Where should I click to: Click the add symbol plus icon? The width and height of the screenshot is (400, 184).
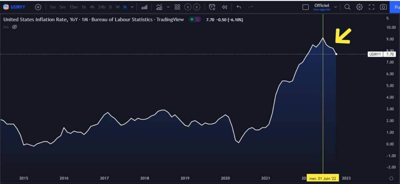point(38,7)
